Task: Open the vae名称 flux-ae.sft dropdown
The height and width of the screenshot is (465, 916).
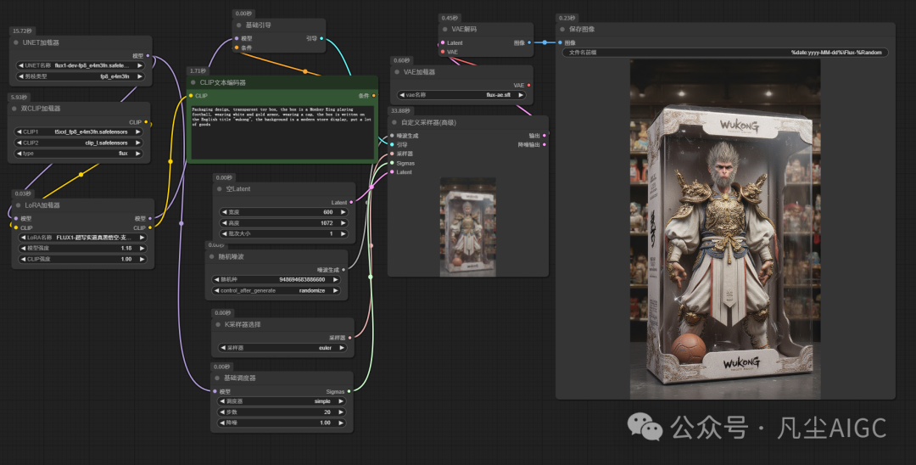Action: tap(461, 95)
